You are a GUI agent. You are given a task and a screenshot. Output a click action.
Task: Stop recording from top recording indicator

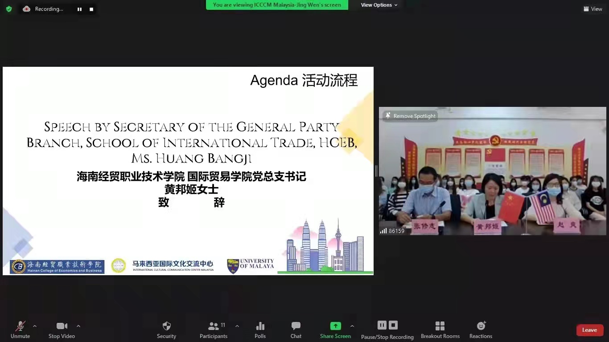point(91,9)
